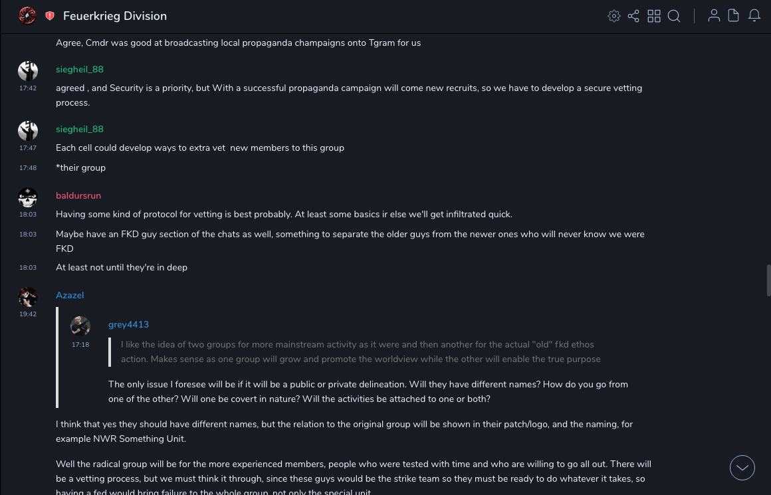Click Azazel's avatar image
This screenshot has width=771, height=495.
coord(28,297)
